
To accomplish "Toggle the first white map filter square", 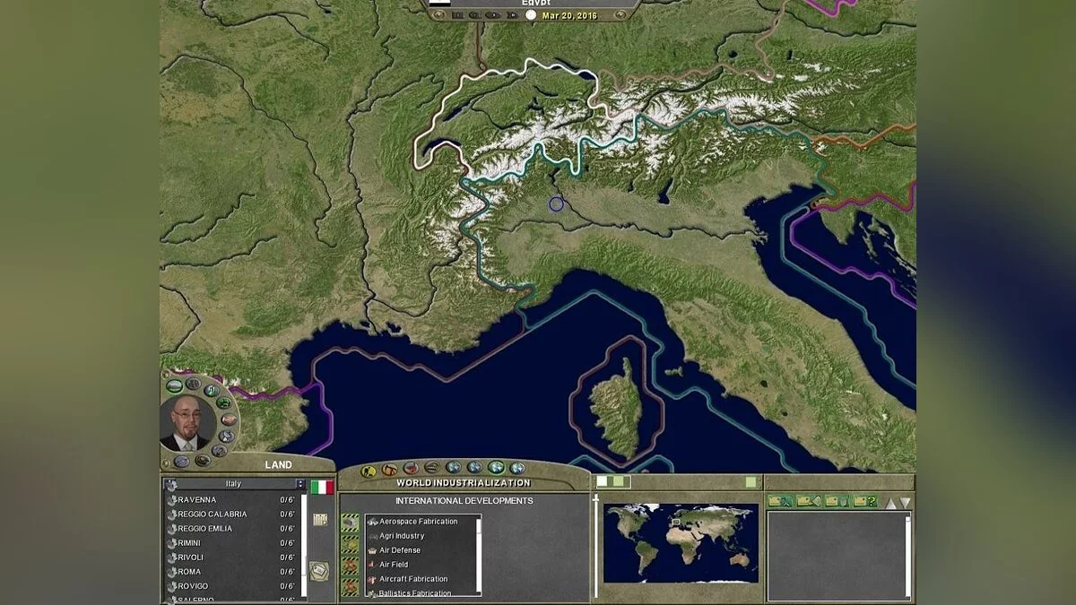I will (x=603, y=482).
